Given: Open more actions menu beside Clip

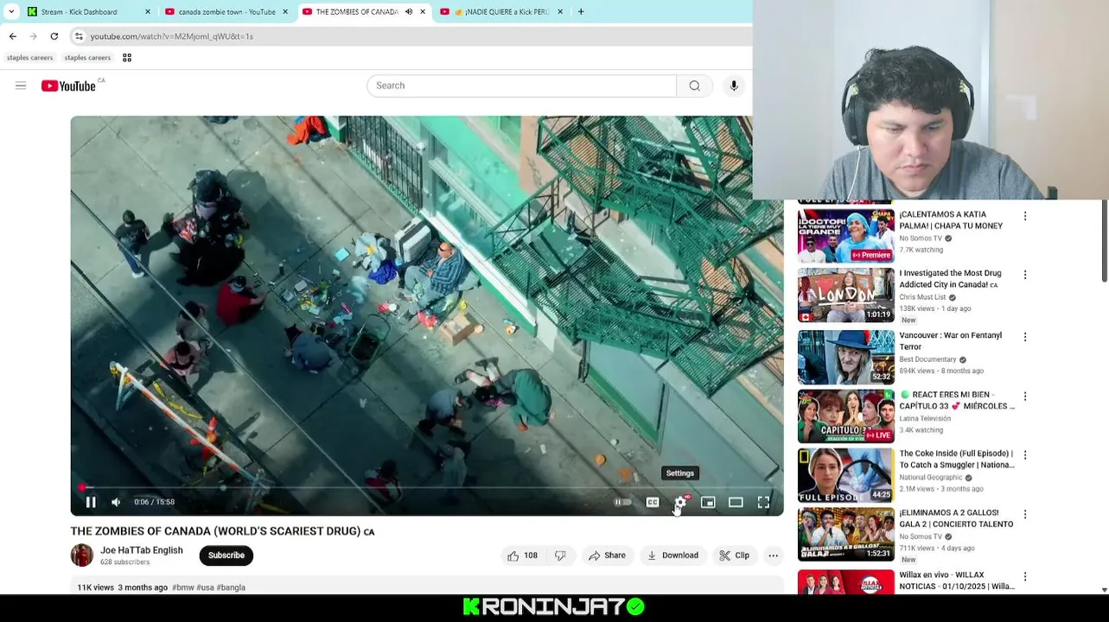Looking at the screenshot, I should click(x=774, y=555).
